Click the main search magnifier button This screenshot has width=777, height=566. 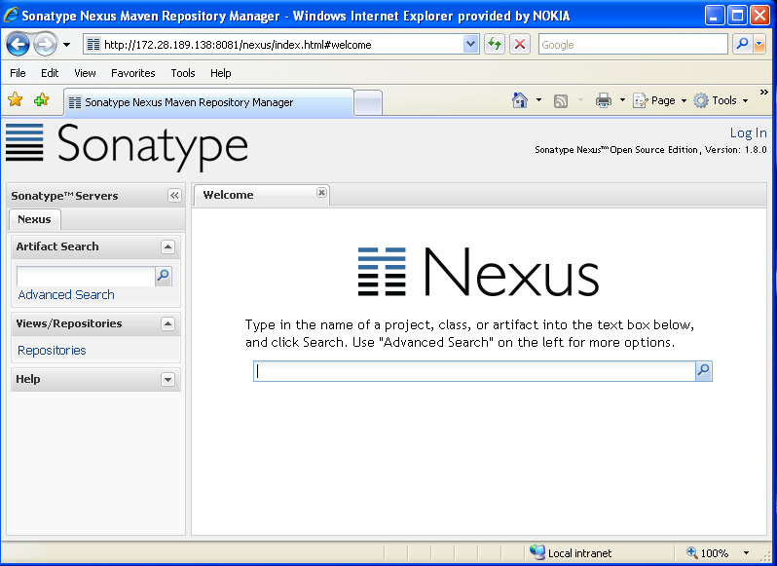point(704,371)
